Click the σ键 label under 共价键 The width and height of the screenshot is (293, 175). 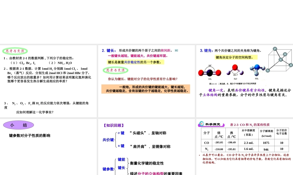121,133
